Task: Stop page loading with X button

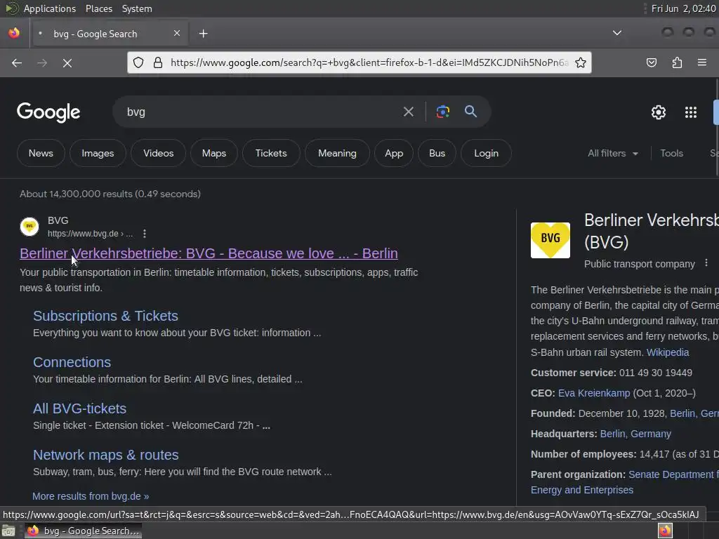Action: click(67, 62)
